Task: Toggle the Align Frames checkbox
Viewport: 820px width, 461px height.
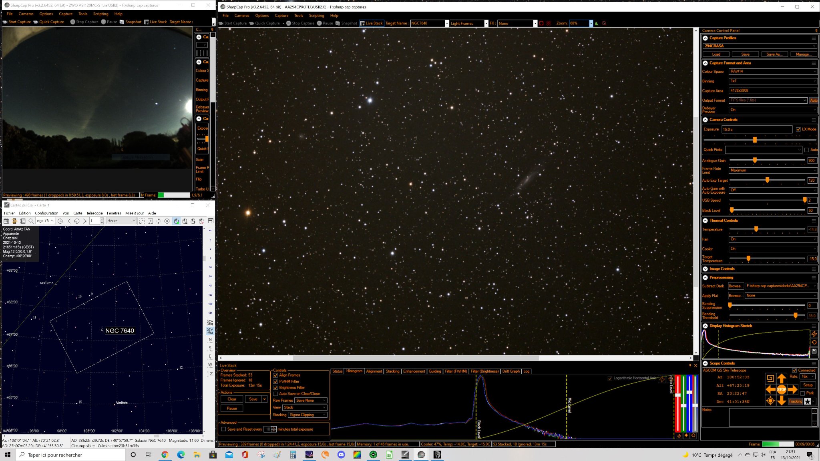Action: (275, 375)
